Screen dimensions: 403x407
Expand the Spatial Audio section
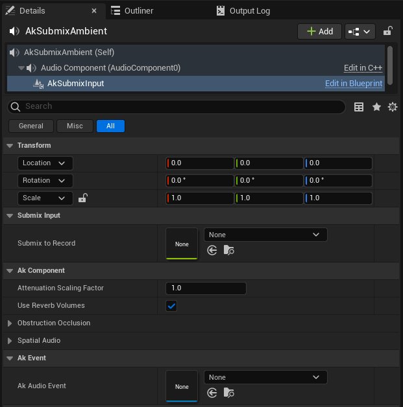[10, 341]
